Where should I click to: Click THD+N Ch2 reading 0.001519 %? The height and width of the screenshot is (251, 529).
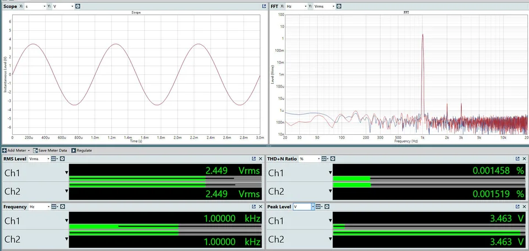tap(498, 194)
